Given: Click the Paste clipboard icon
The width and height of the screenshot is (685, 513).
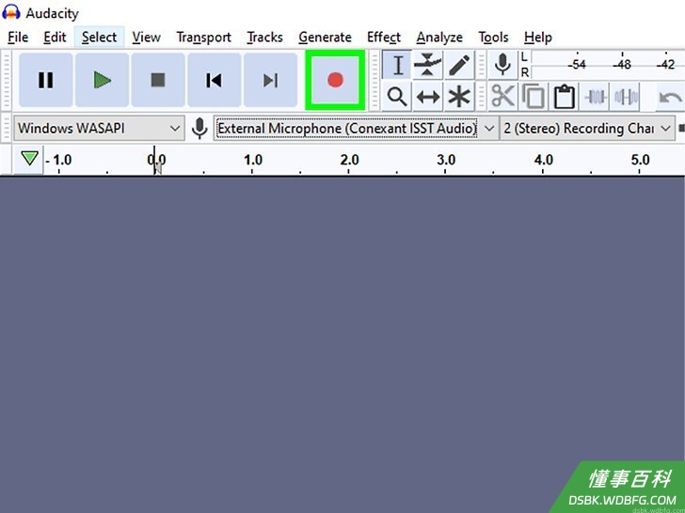Looking at the screenshot, I should (564, 97).
